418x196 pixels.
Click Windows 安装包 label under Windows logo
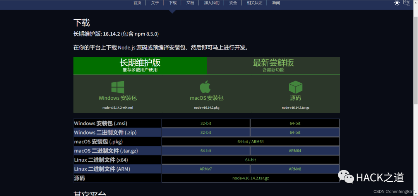pos(118,98)
